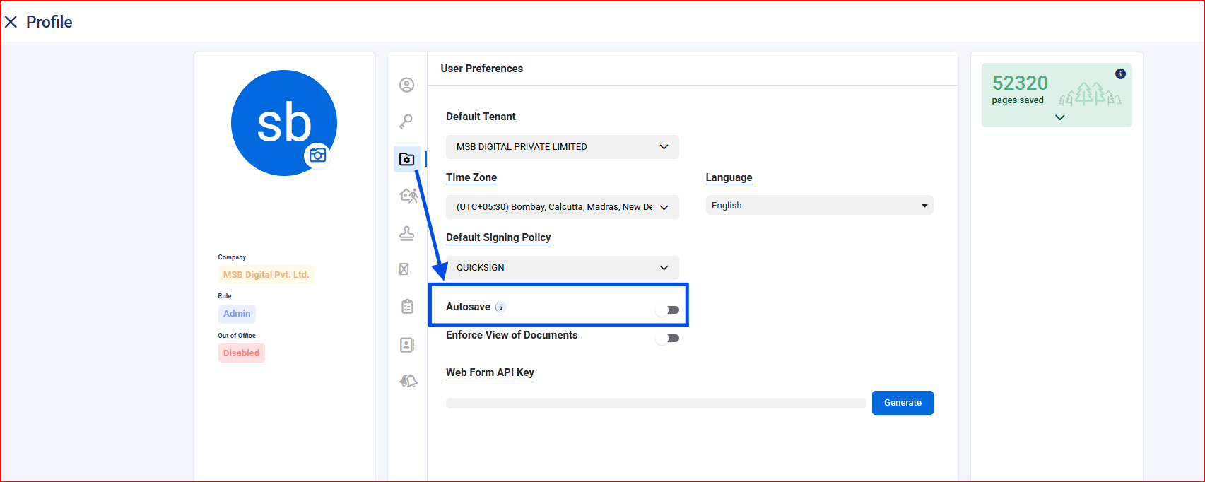Image resolution: width=1205 pixels, height=482 pixels.
Task: Open the user account profile icon
Action: coord(406,85)
